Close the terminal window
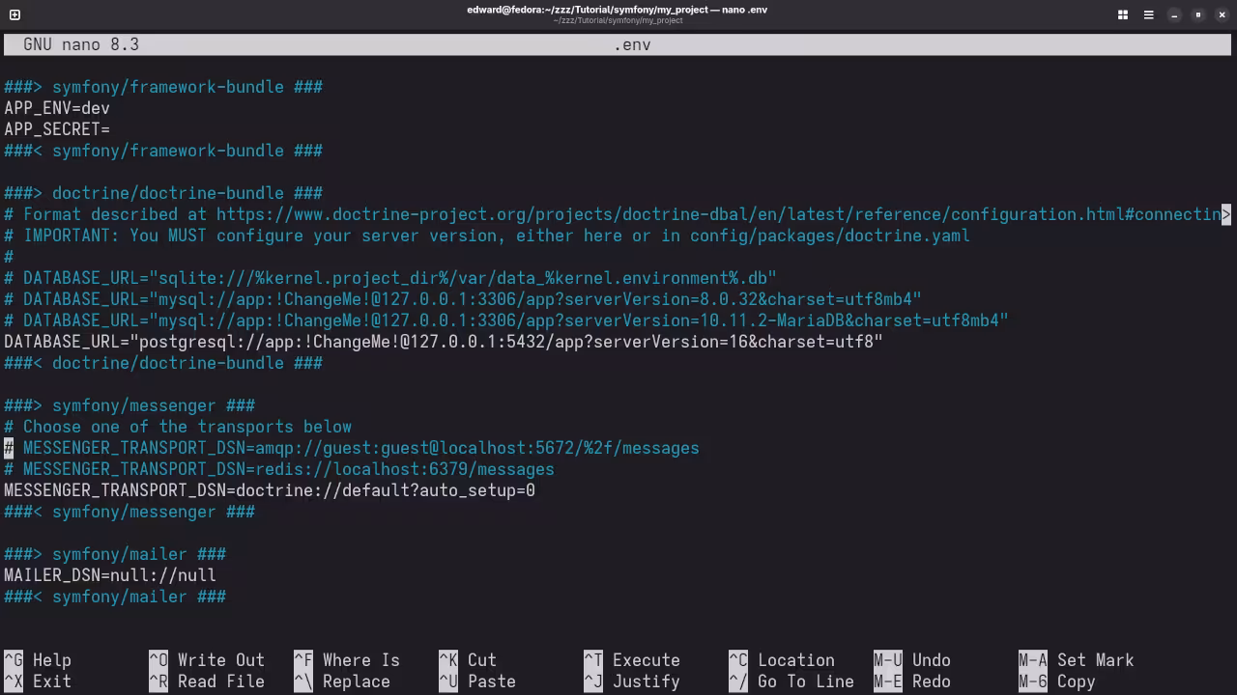 (x=1222, y=14)
